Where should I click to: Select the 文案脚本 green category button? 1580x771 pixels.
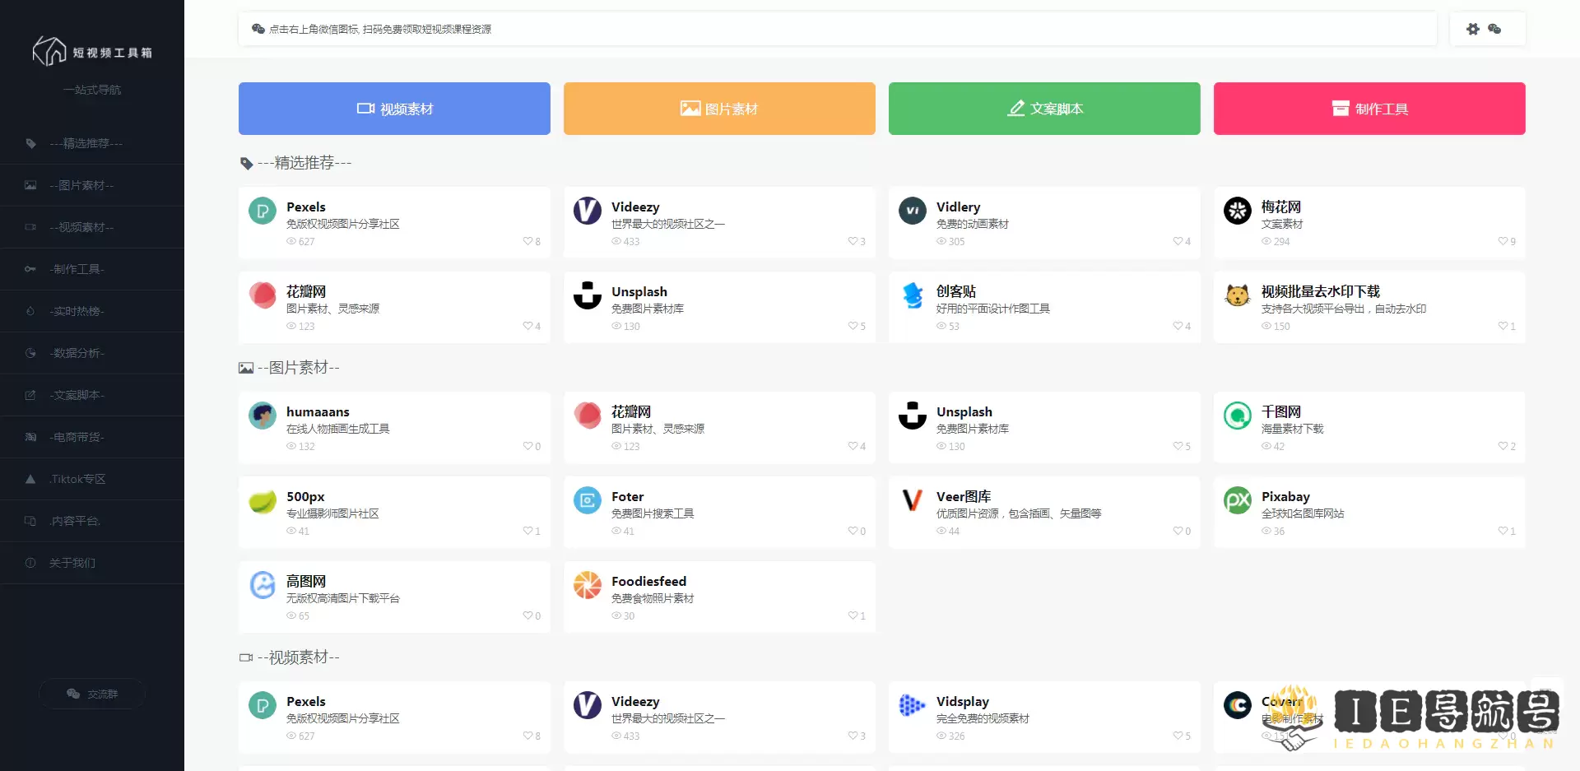tap(1043, 109)
